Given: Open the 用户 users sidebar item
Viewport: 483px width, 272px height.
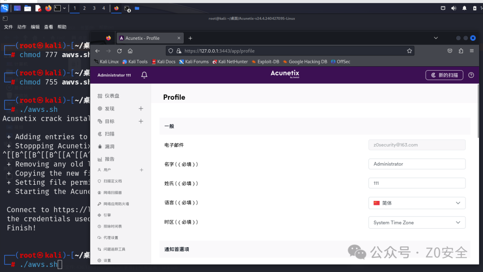Looking at the screenshot, I should click(104, 170).
